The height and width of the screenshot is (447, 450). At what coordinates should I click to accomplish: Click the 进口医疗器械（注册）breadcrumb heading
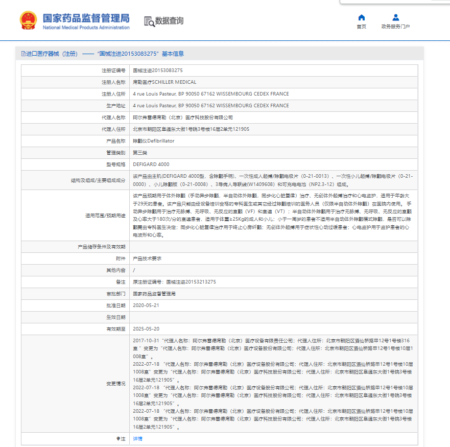click(52, 54)
